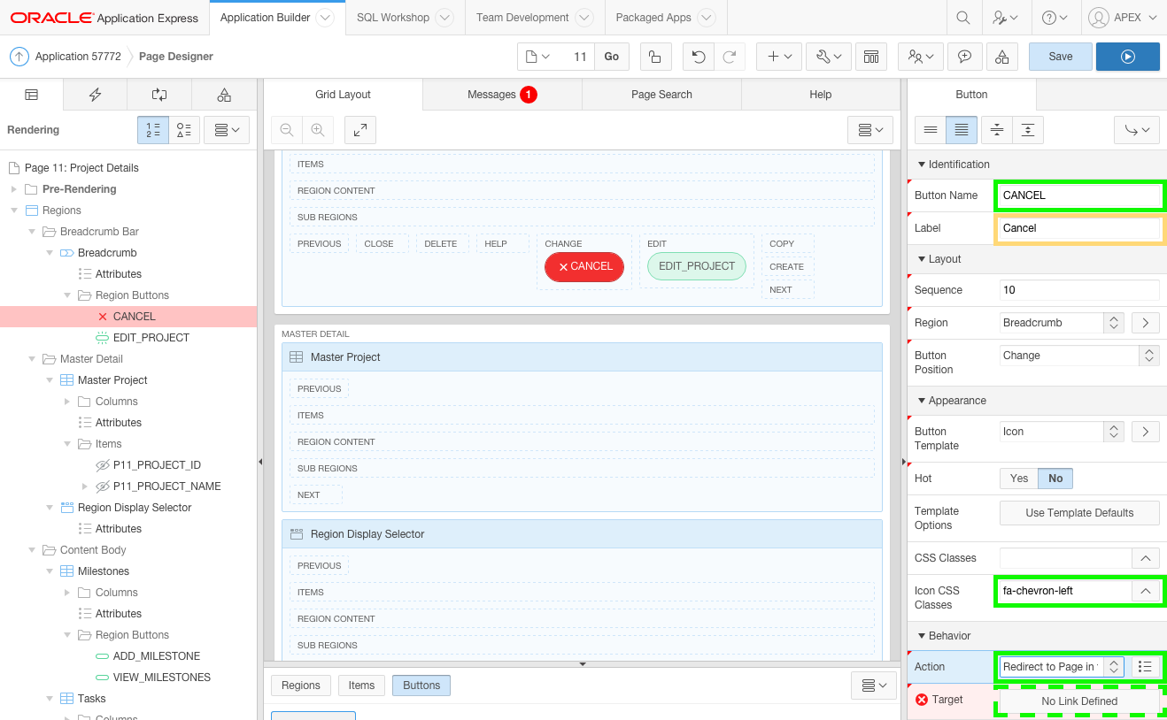Open the Team Development people menu

tap(920, 57)
